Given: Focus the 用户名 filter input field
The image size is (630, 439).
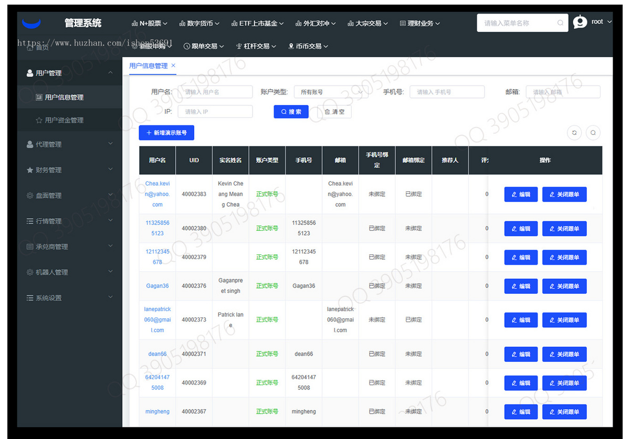Looking at the screenshot, I should (215, 92).
